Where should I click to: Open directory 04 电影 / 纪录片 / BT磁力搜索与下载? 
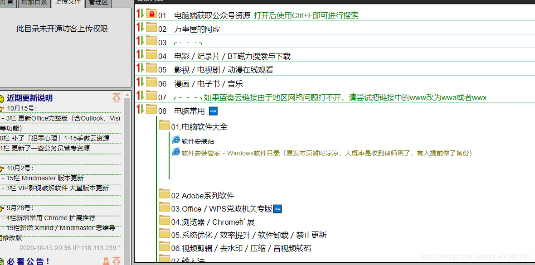232,56
